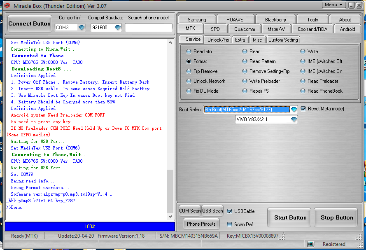Open the Tools tab
The image size is (366, 250).
pos(312,20)
